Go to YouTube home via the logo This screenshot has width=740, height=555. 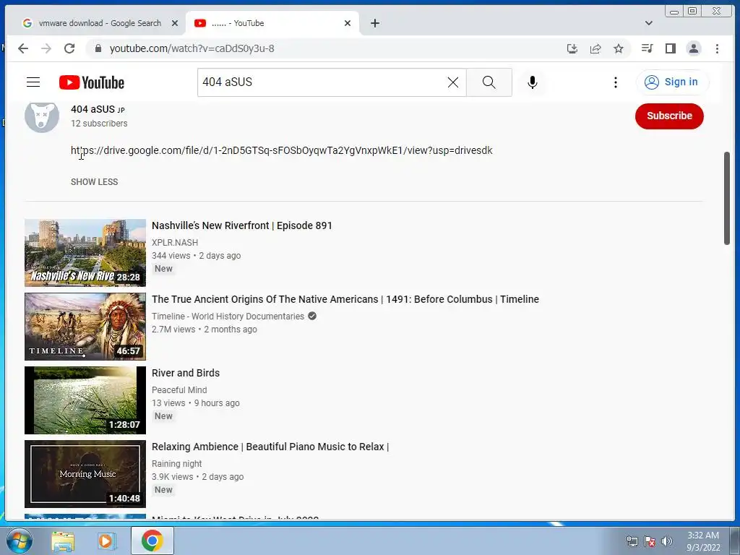pos(92,82)
